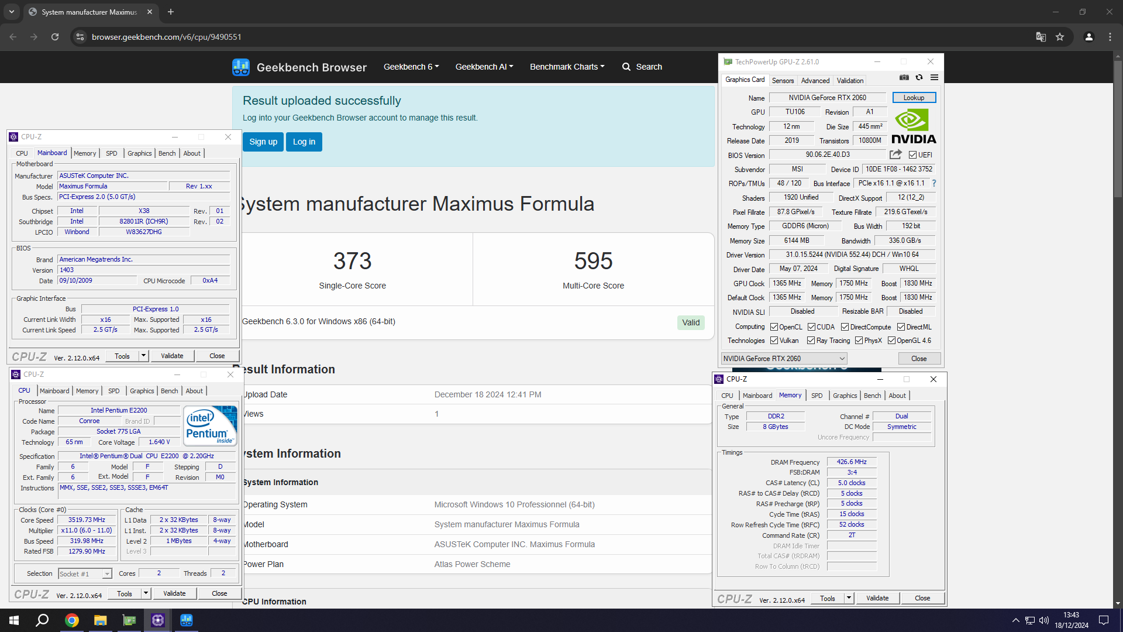The image size is (1123, 632).
Task: Click the Geekbench Browser logo icon
Action: click(241, 67)
